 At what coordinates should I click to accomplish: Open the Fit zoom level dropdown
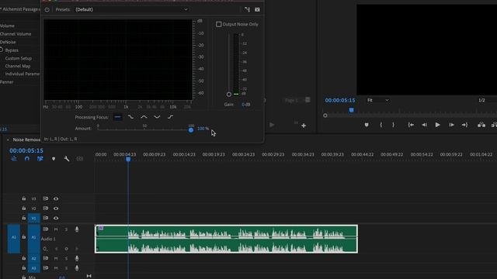[378, 100]
